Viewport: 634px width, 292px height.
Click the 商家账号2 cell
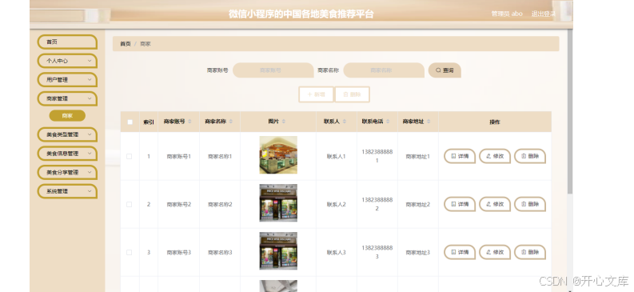click(179, 205)
